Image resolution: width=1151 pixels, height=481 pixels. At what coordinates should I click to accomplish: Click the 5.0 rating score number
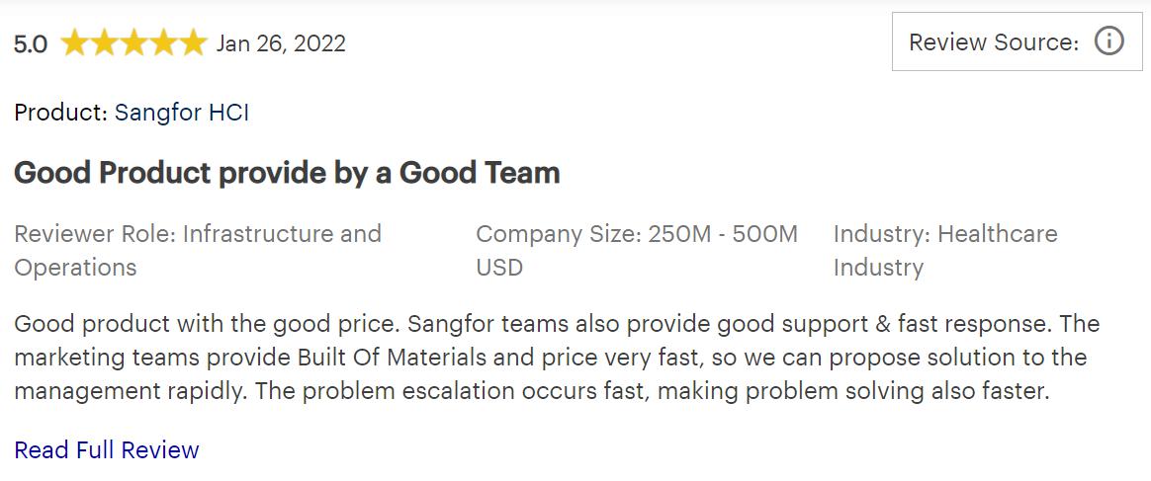tap(31, 44)
